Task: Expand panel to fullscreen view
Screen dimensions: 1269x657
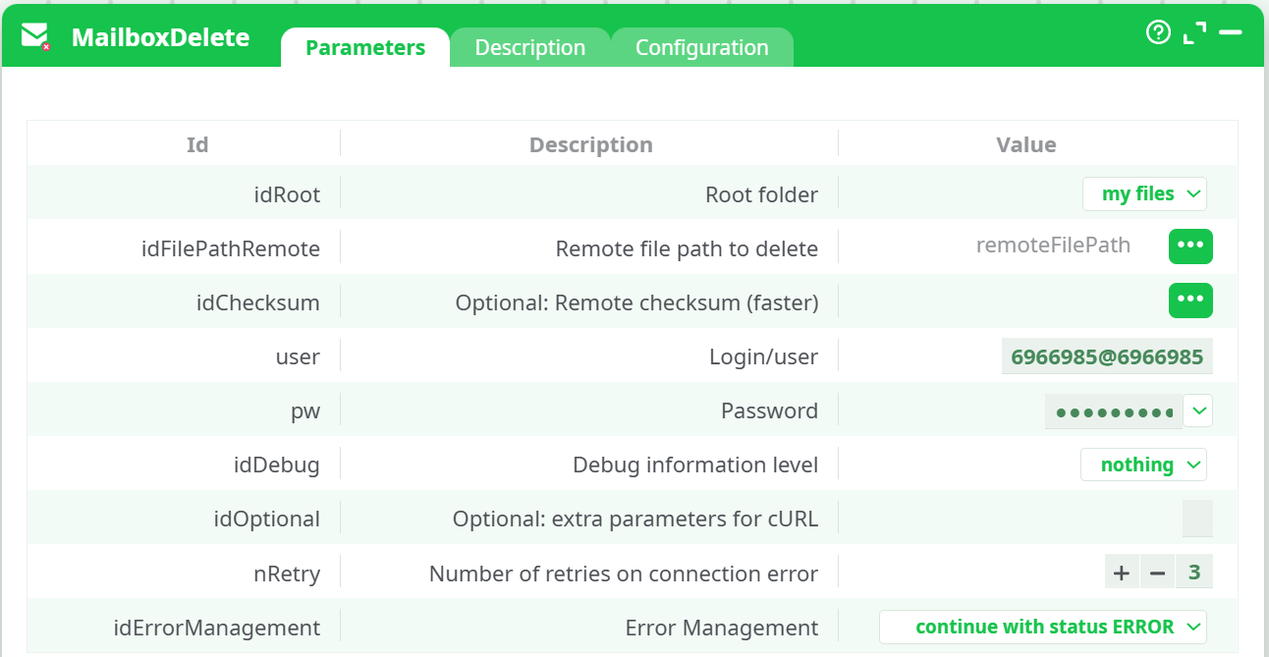Action: [x=1194, y=33]
